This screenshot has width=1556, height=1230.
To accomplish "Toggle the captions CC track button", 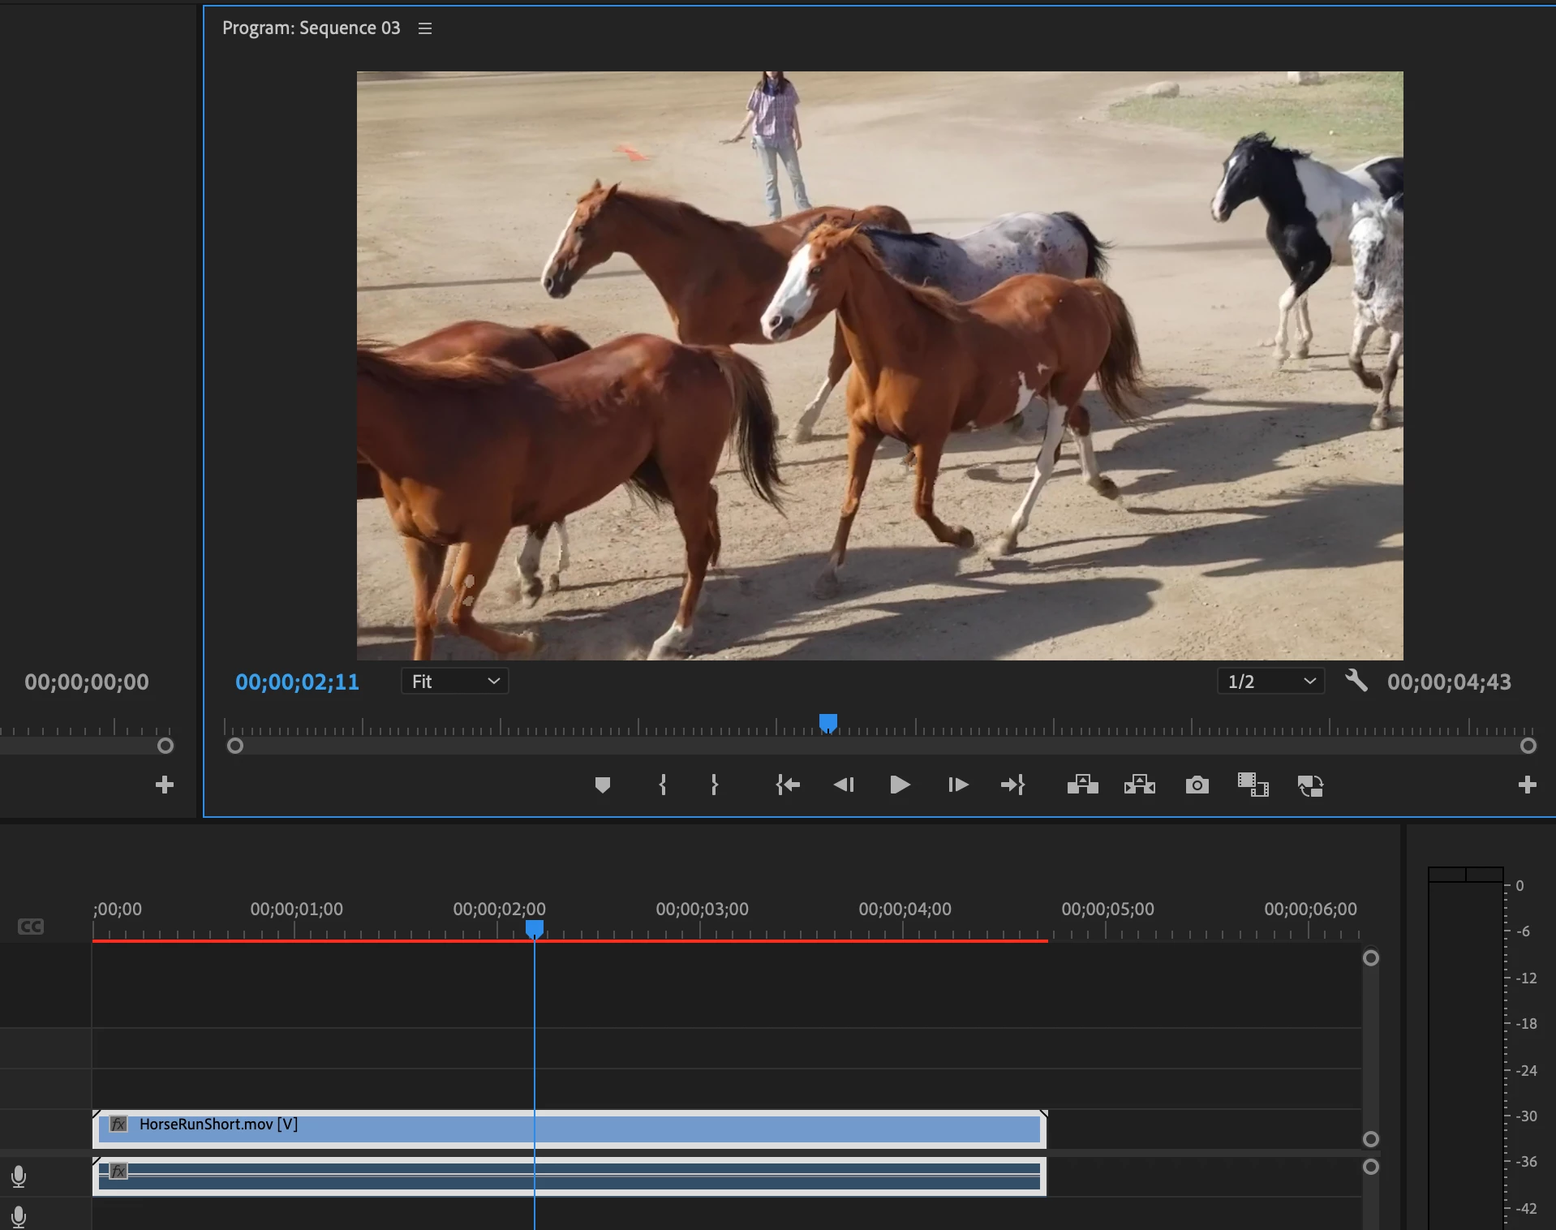I will tap(31, 927).
